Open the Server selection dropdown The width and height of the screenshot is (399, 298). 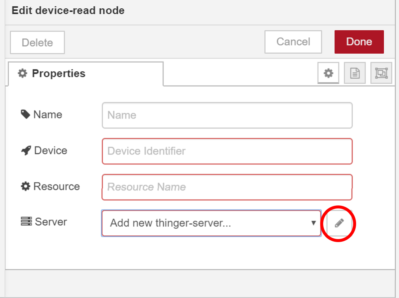click(206, 223)
